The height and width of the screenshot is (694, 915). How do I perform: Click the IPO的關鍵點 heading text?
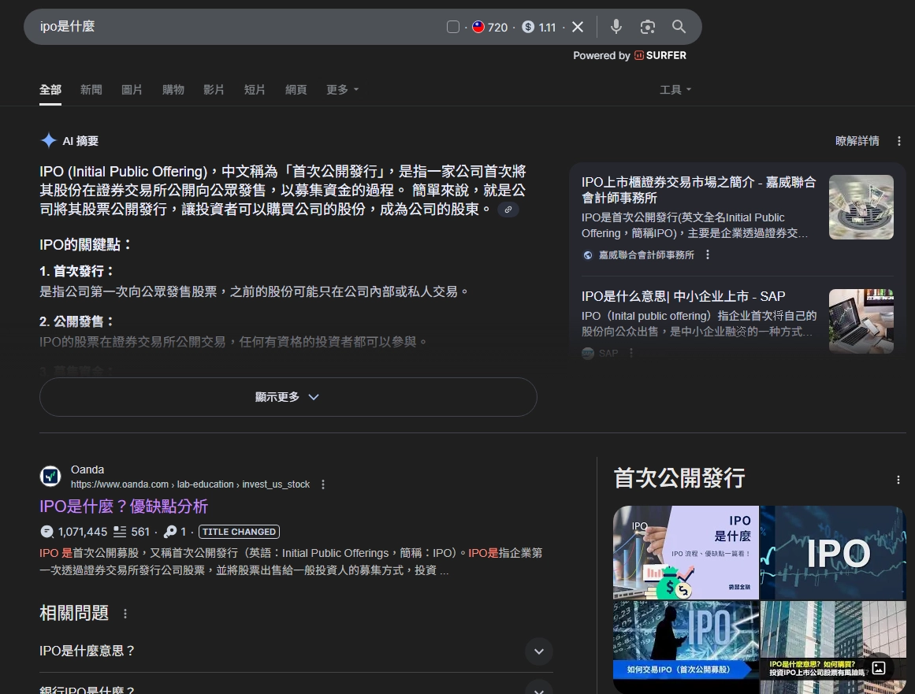[87, 245]
